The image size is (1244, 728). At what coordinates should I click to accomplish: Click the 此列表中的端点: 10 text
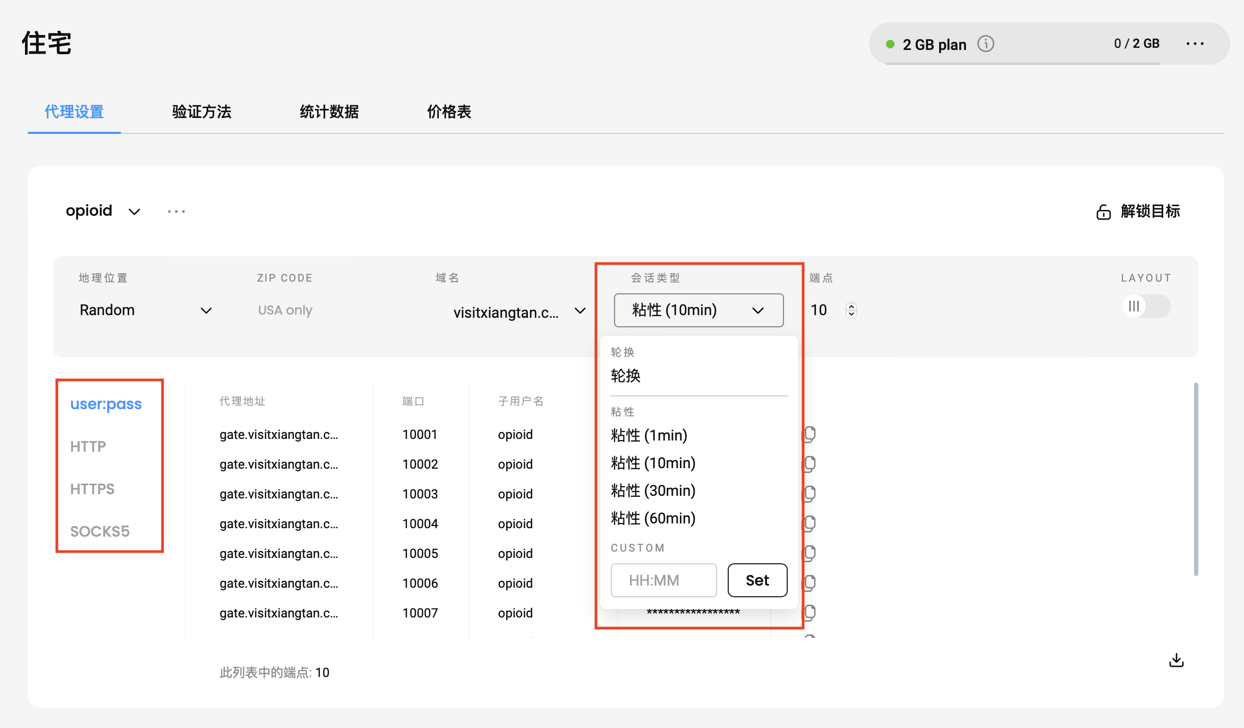pyautogui.click(x=275, y=673)
